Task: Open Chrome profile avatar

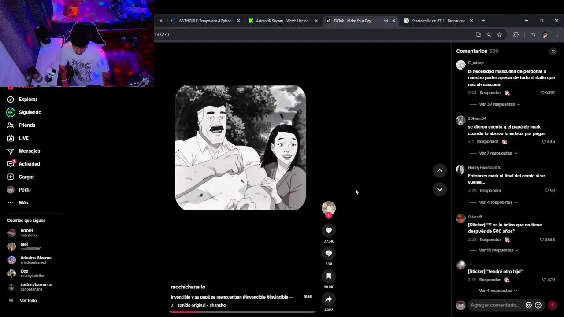Action: click(545, 35)
